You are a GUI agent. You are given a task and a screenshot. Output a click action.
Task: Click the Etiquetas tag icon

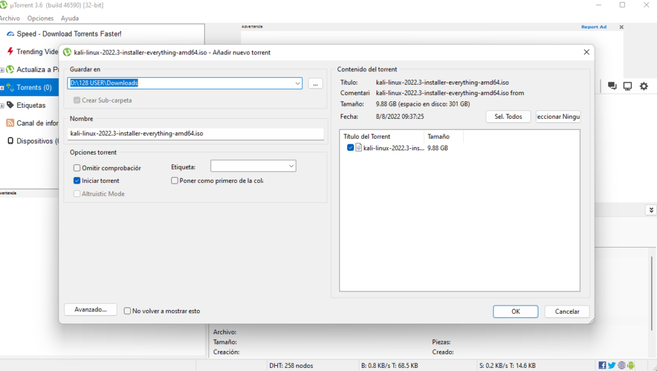tap(10, 105)
